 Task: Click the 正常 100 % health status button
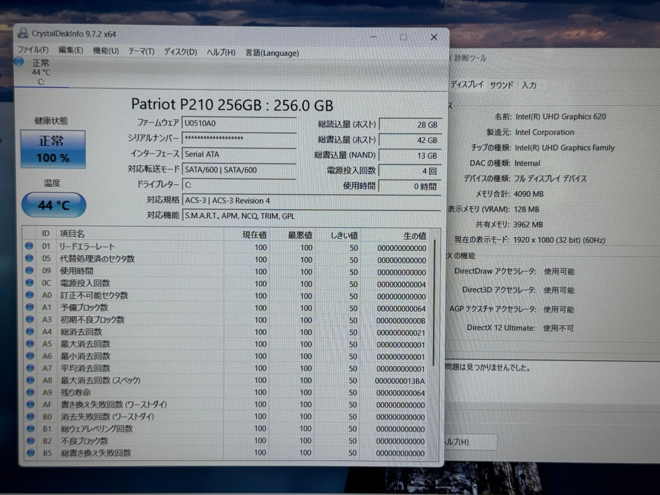point(53,149)
